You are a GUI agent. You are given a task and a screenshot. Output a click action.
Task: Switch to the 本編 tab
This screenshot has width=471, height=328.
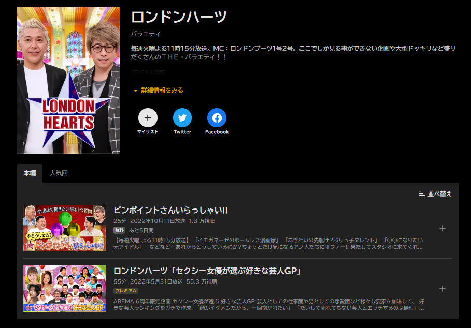coord(30,173)
